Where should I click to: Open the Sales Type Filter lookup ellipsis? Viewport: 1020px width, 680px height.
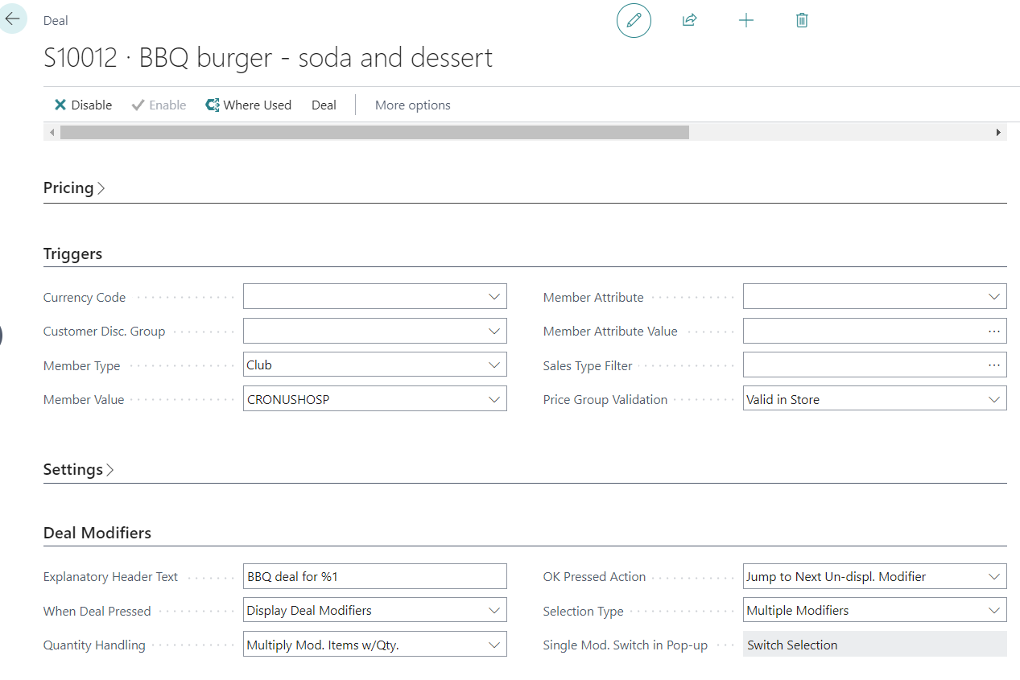pos(993,365)
